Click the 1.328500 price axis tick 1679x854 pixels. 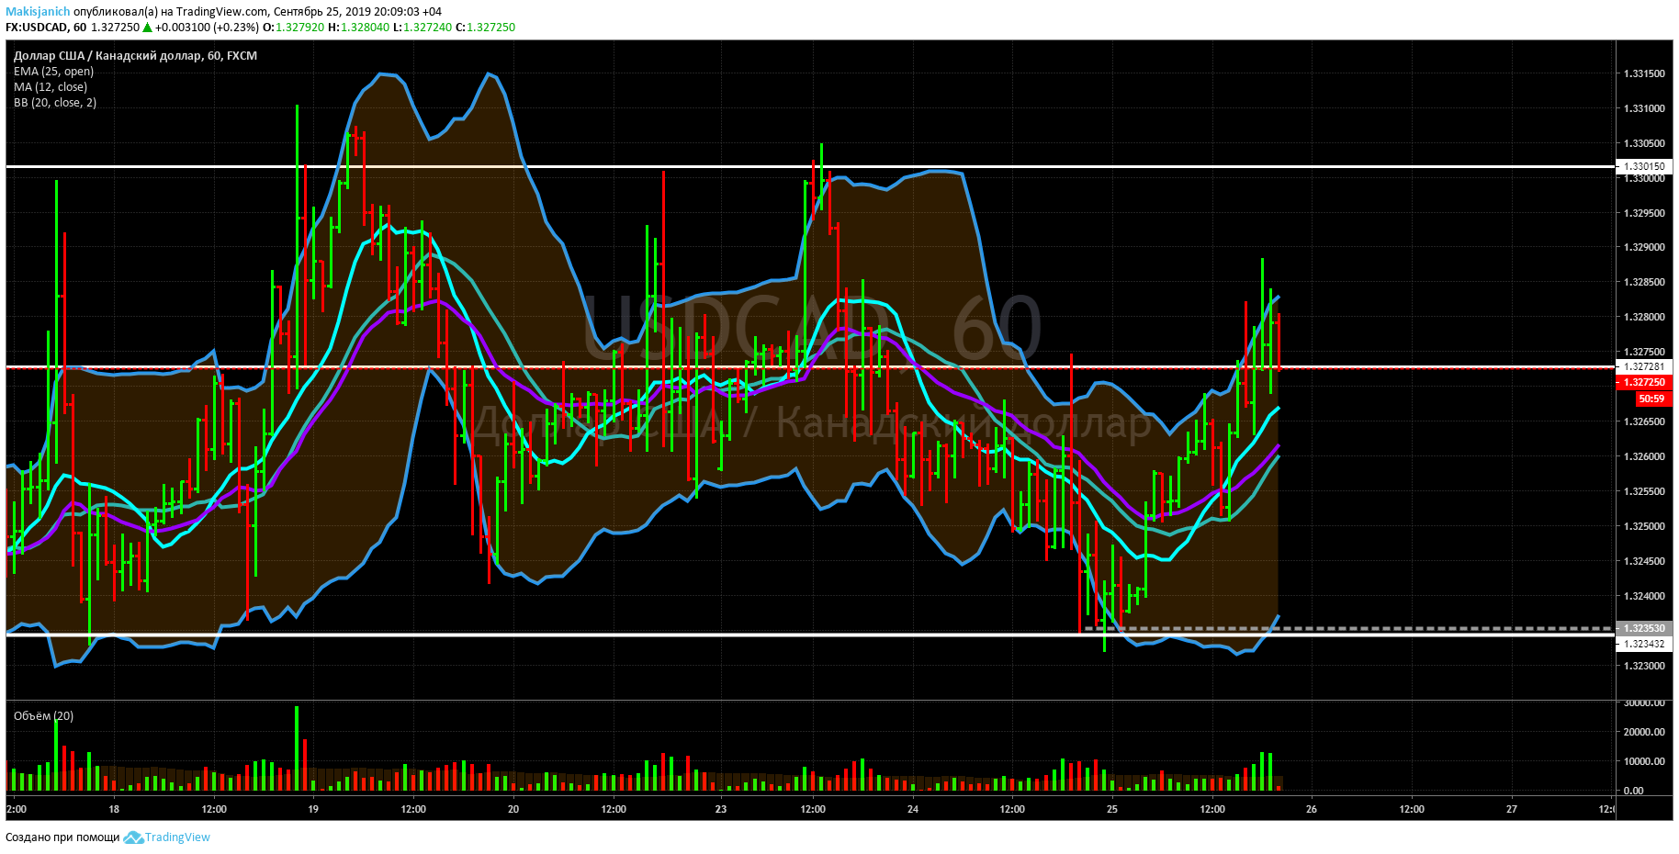[1644, 282]
